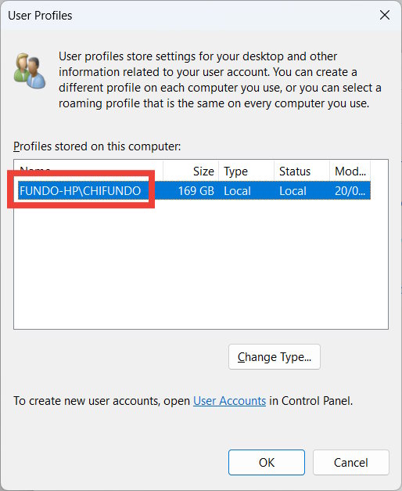Sort profiles by Type column header
The height and width of the screenshot is (491, 402).
tap(246, 171)
